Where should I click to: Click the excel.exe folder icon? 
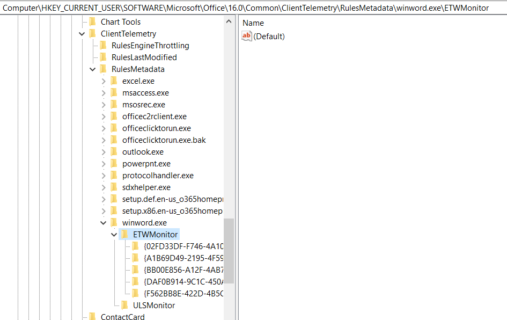(x=114, y=81)
